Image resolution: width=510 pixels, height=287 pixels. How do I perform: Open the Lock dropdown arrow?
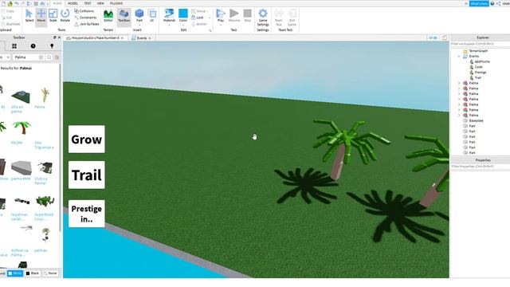209,18
